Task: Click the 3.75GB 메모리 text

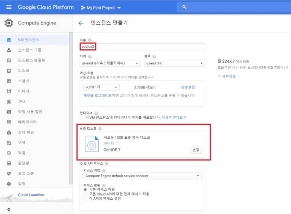Action: tap(145, 87)
